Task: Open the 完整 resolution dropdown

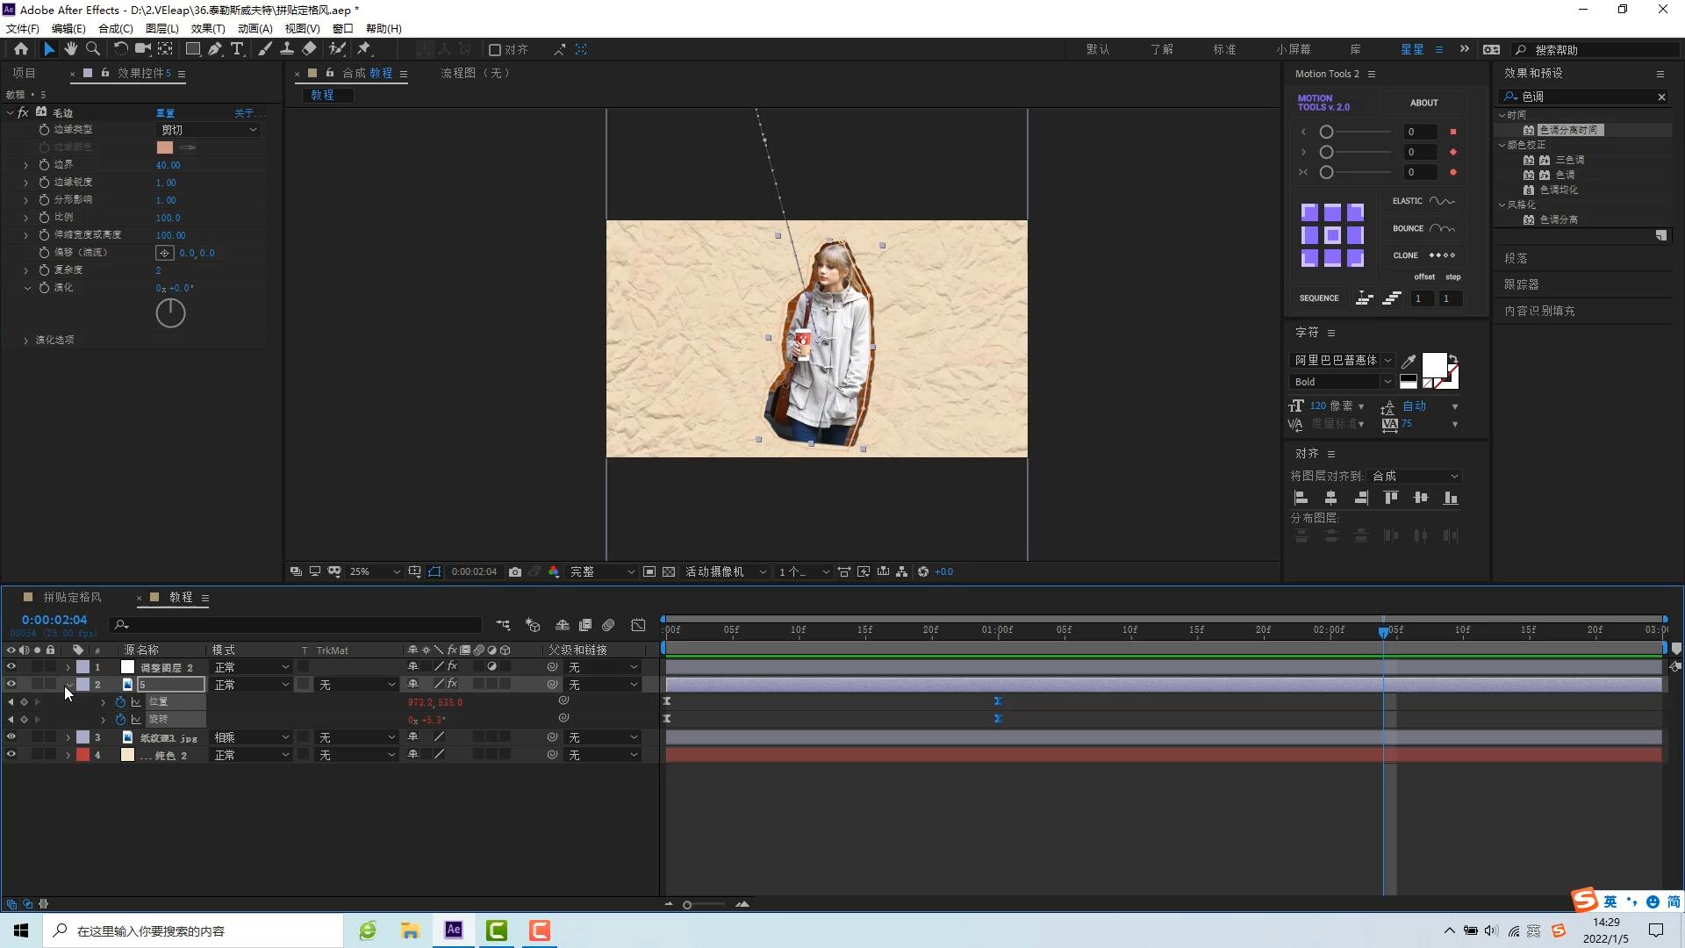Action: click(x=602, y=571)
